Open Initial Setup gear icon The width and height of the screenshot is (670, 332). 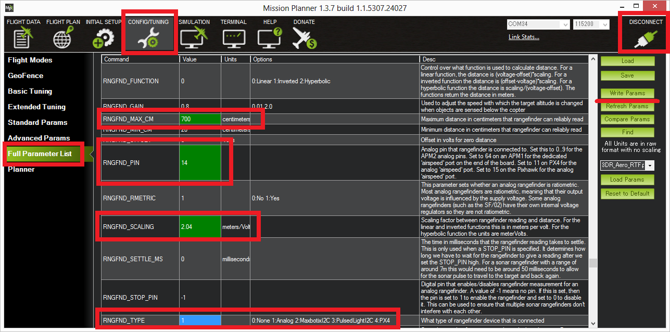[x=103, y=39]
